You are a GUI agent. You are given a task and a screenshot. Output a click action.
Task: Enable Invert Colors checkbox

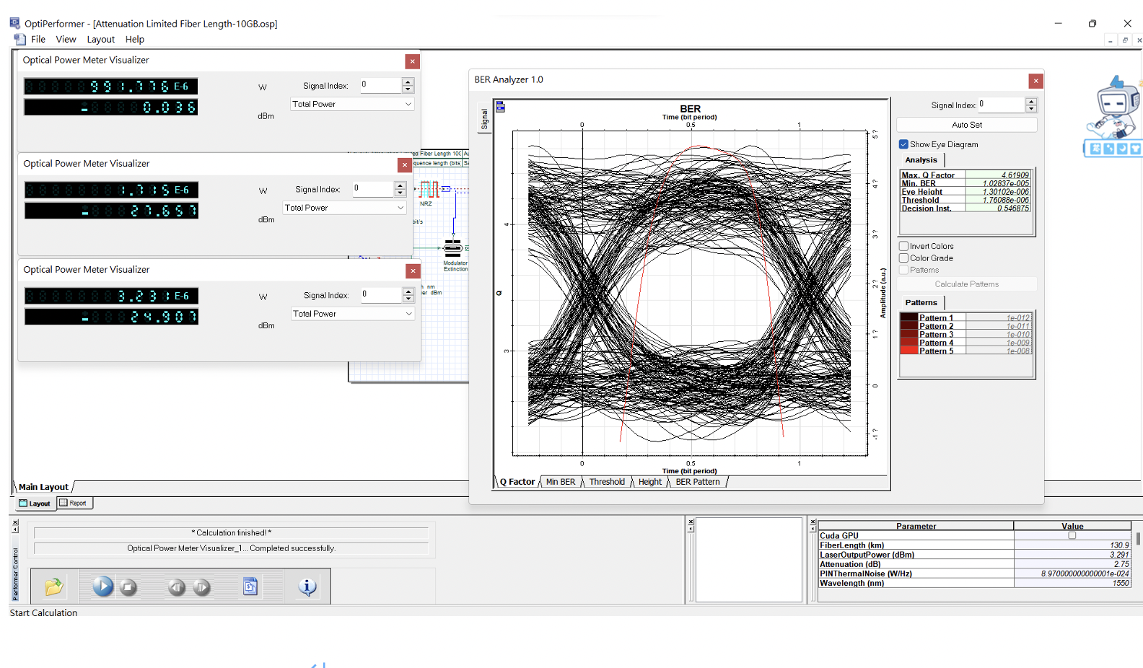point(903,246)
